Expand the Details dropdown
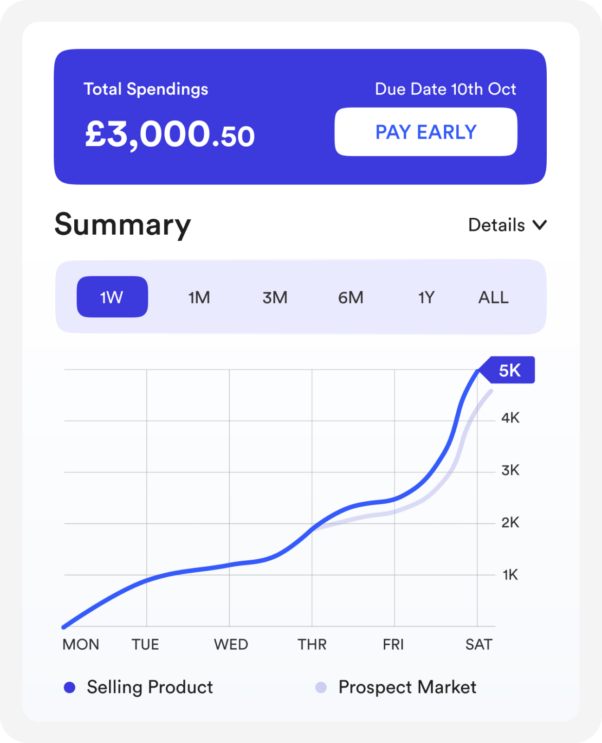The image size is (602, 743). click(507, 225)
